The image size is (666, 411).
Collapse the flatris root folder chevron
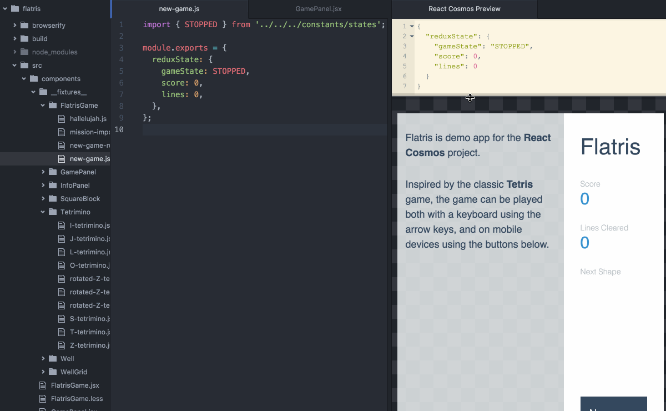point(4,9)
